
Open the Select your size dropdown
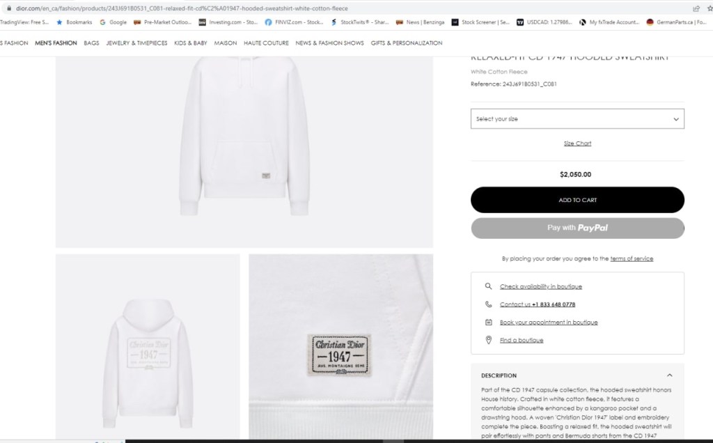[577, 119]
